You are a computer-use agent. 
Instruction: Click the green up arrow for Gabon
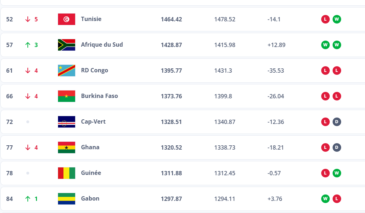point(28,199)
